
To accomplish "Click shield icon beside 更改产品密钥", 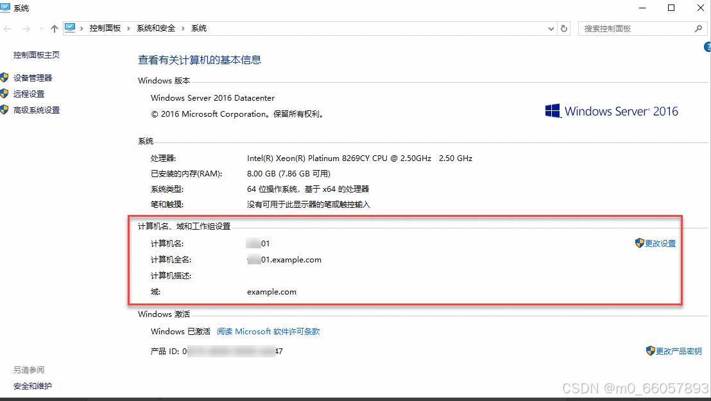I will (x=650, y=351).
